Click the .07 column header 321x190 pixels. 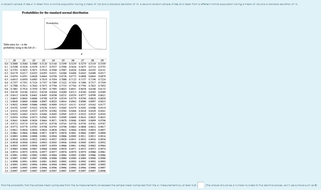pos(82,61)
